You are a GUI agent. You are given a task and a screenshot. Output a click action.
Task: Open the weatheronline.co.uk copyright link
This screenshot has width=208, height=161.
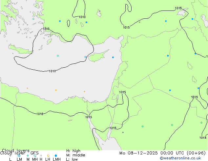180,158
